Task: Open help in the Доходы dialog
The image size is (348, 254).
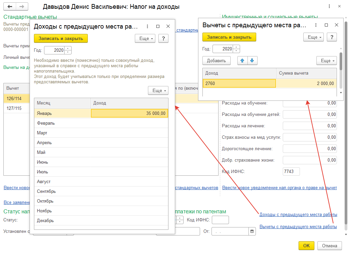Action: (x=163, y=39)
